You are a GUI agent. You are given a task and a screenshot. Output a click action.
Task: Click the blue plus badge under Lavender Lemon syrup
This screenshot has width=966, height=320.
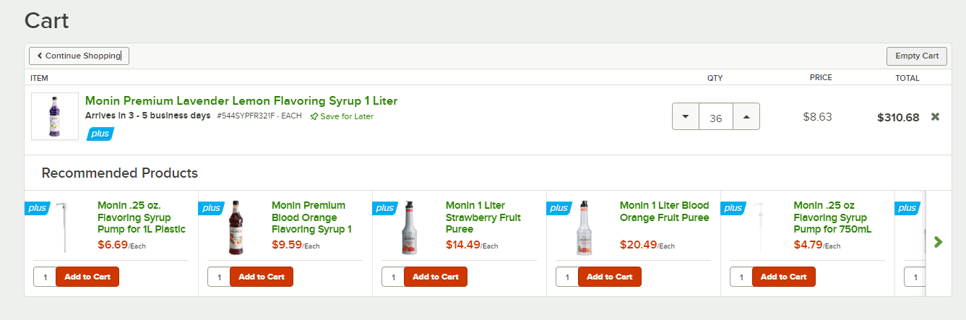point(100,134)
